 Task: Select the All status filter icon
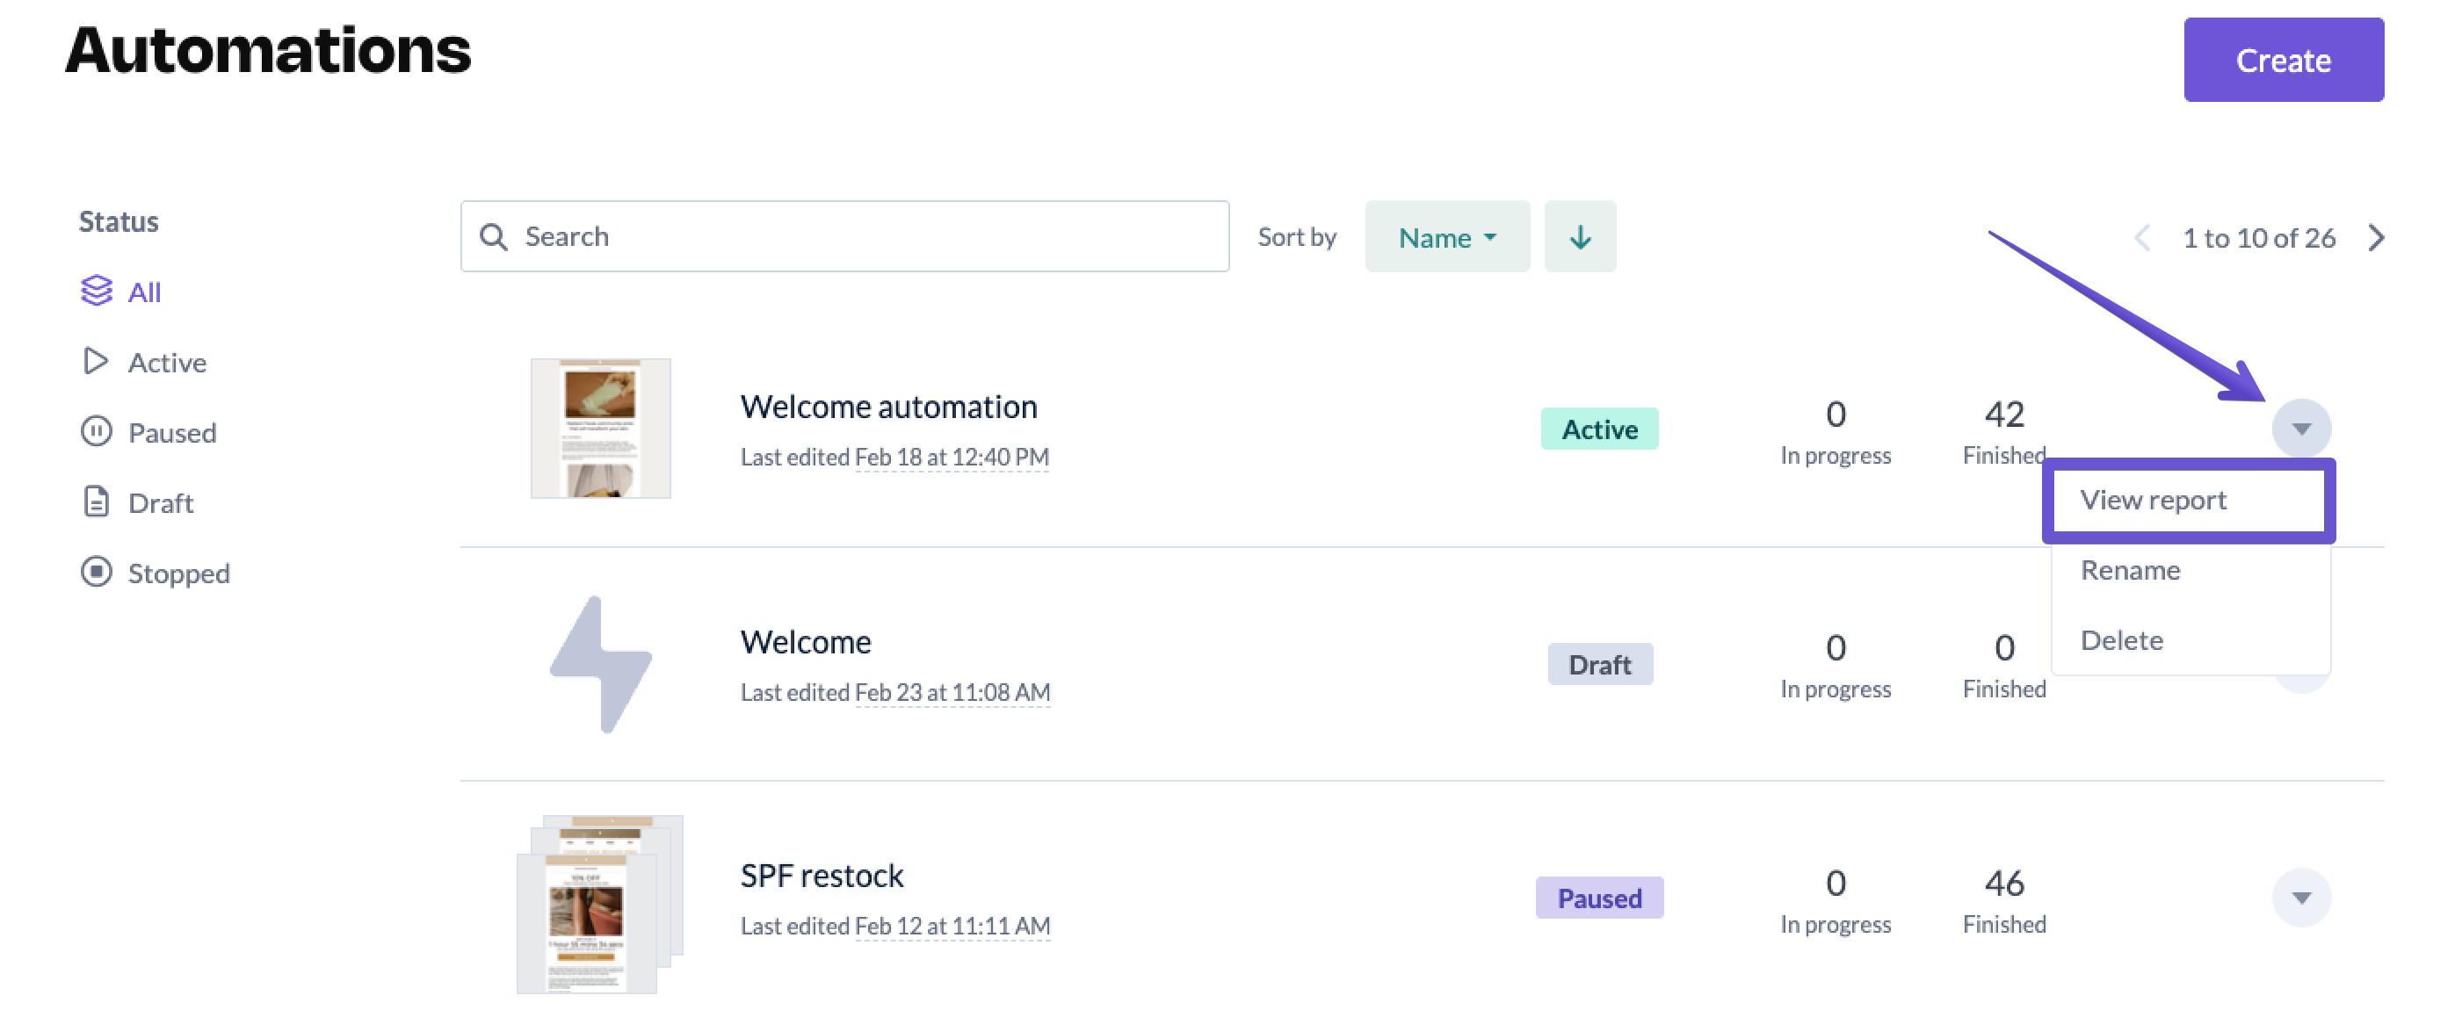(96, 291)
